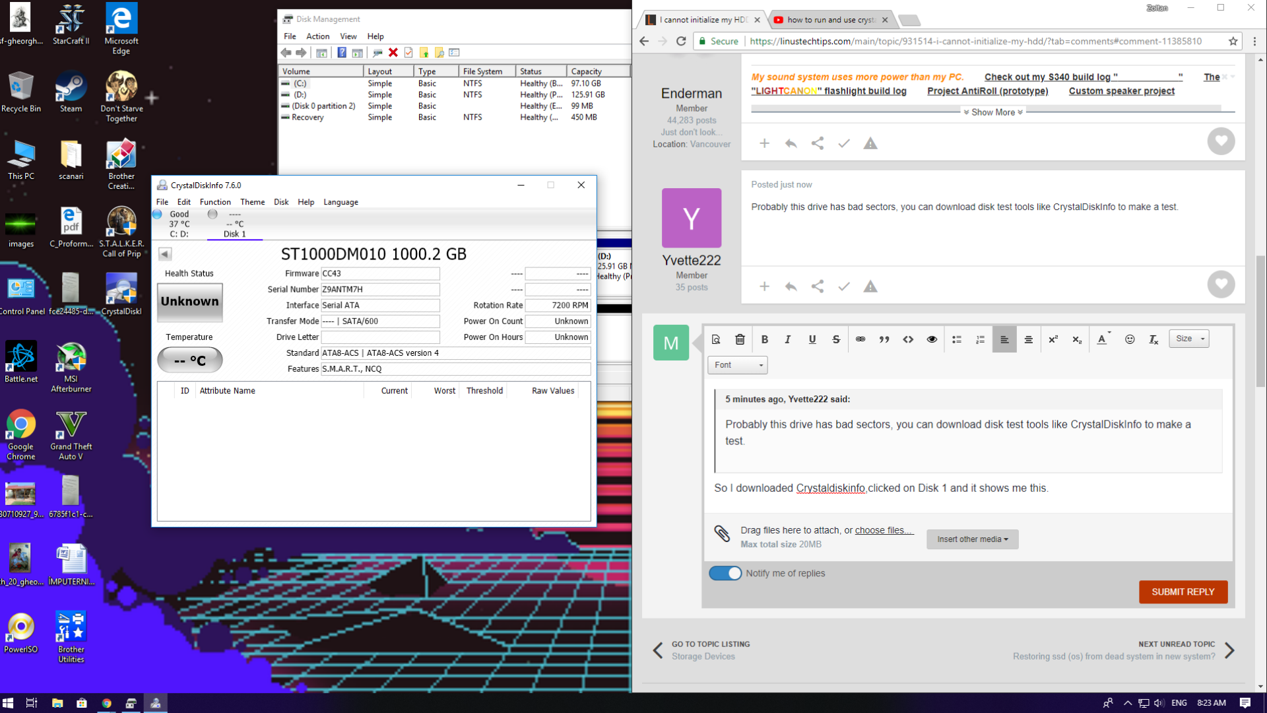Open Task View on taskbar

coord(31,703)
